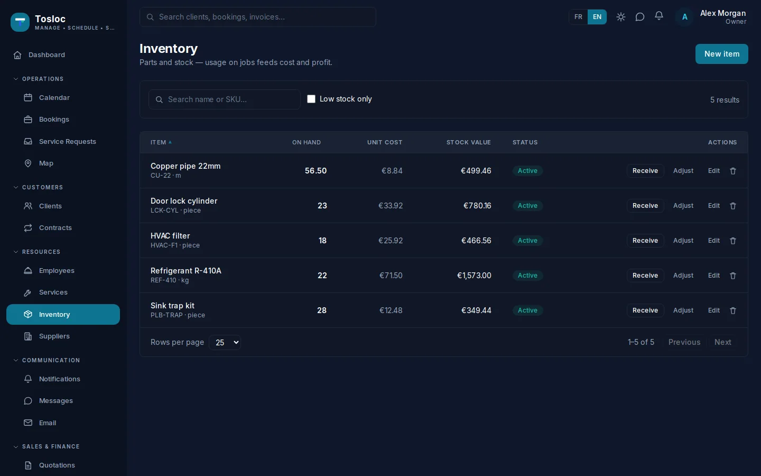Viewport: 761px width, 476px height.
Task: Open the notifications bell in header
Action: click(659, 16)
